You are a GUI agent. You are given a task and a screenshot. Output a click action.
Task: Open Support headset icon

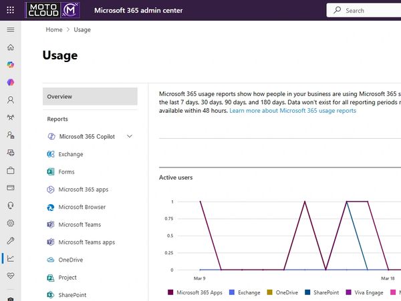click(10, 206)
